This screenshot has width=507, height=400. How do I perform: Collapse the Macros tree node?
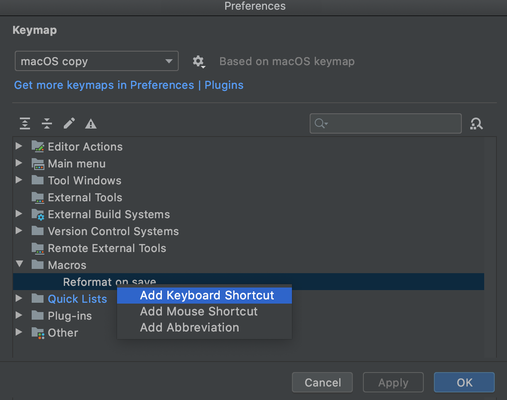19,264
